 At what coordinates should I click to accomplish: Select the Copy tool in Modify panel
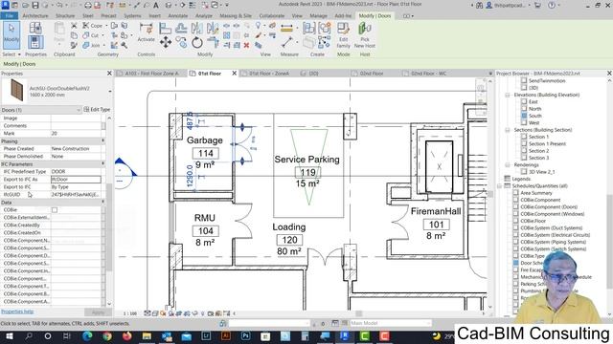(x=181, y=42)
